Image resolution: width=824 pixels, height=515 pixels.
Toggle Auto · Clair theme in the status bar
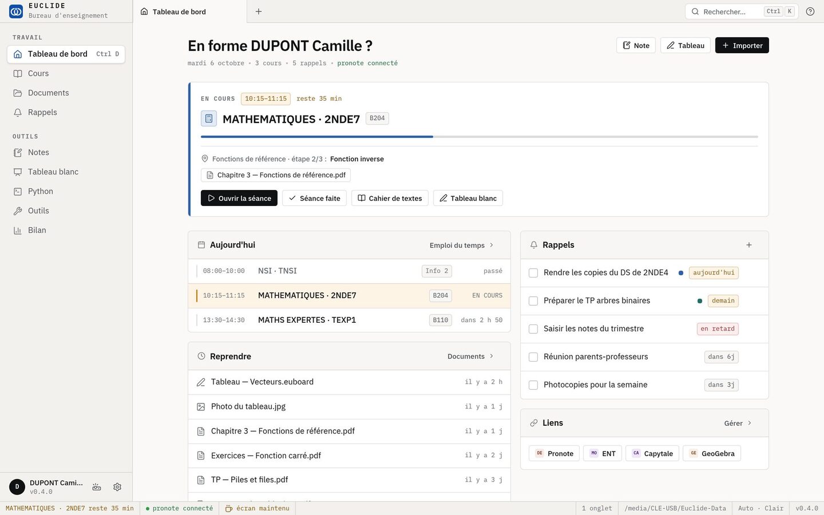click(x=760, y=508)
